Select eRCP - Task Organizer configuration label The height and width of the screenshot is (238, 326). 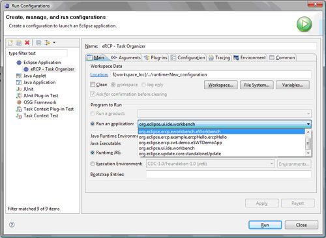click(52, 69)
